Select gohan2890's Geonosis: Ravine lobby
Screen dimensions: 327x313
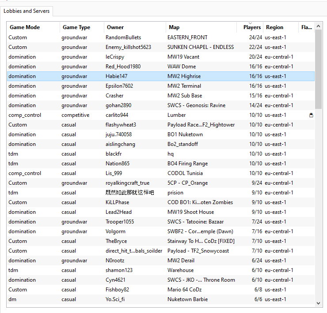coord(161,105)
